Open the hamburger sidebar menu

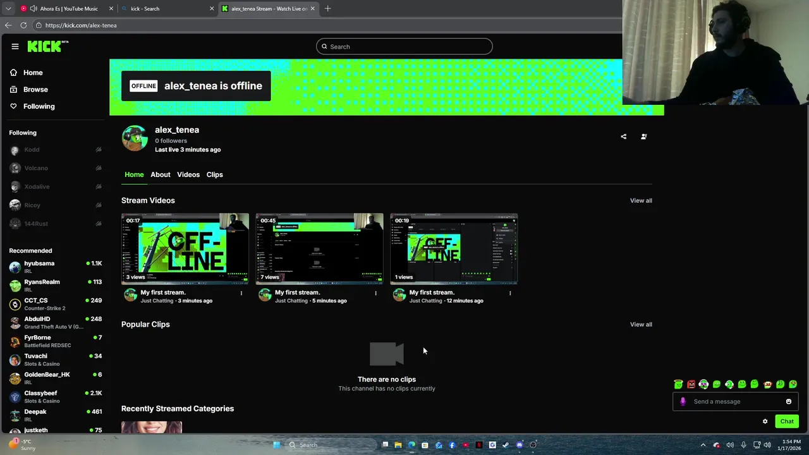pos(15,46)
